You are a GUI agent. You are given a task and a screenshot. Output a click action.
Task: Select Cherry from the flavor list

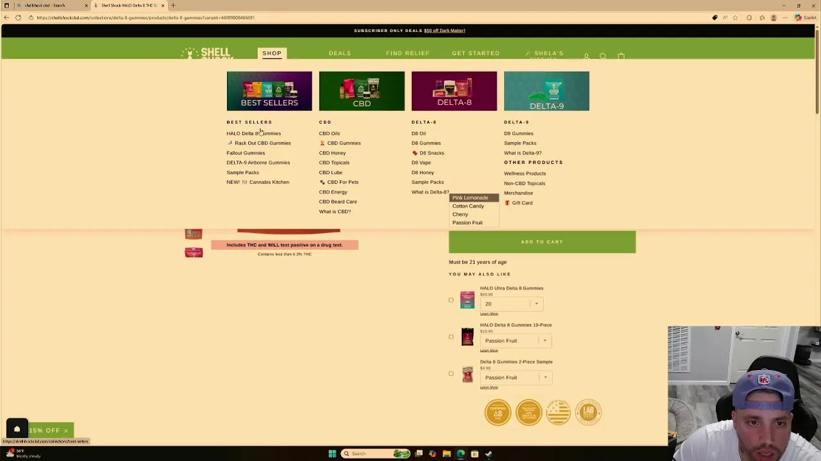tap(474, 214)
